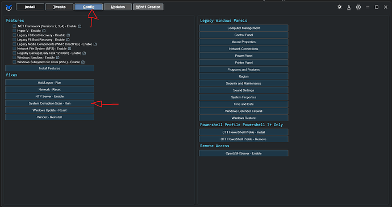Switch to the Install tab

pyautogui.click(x=30, y=7)
